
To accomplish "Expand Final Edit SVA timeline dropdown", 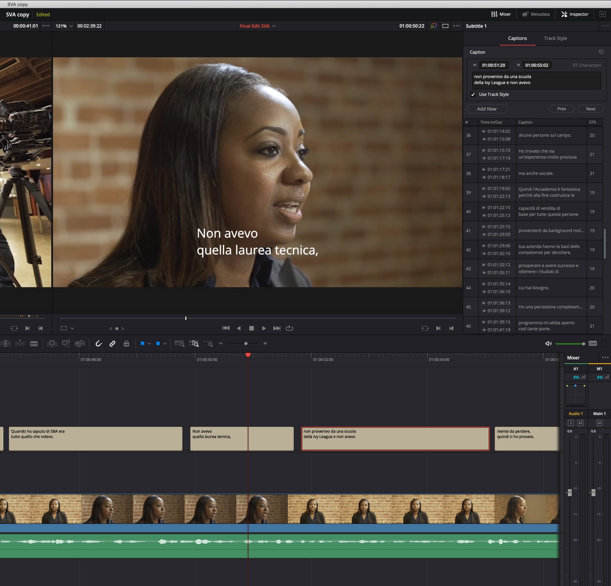I will (274, 26).
